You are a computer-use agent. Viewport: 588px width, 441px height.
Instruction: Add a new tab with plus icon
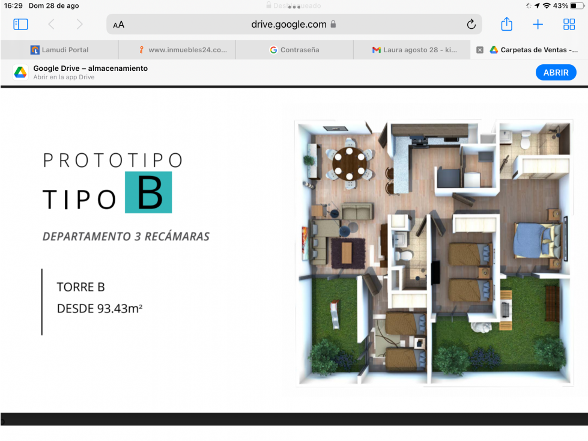click(538, 25)
